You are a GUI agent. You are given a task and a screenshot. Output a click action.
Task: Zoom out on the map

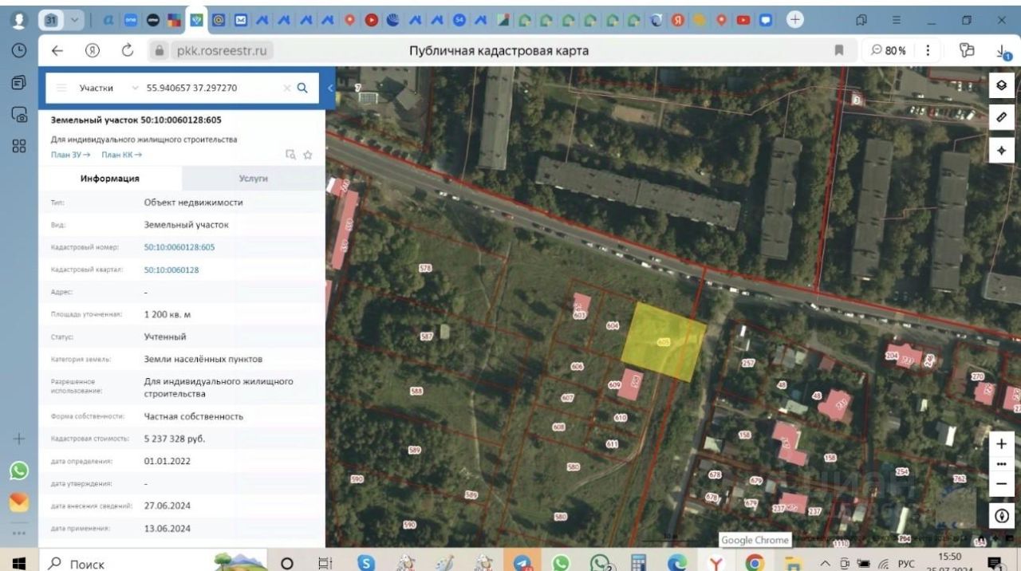pos(1002,483)
